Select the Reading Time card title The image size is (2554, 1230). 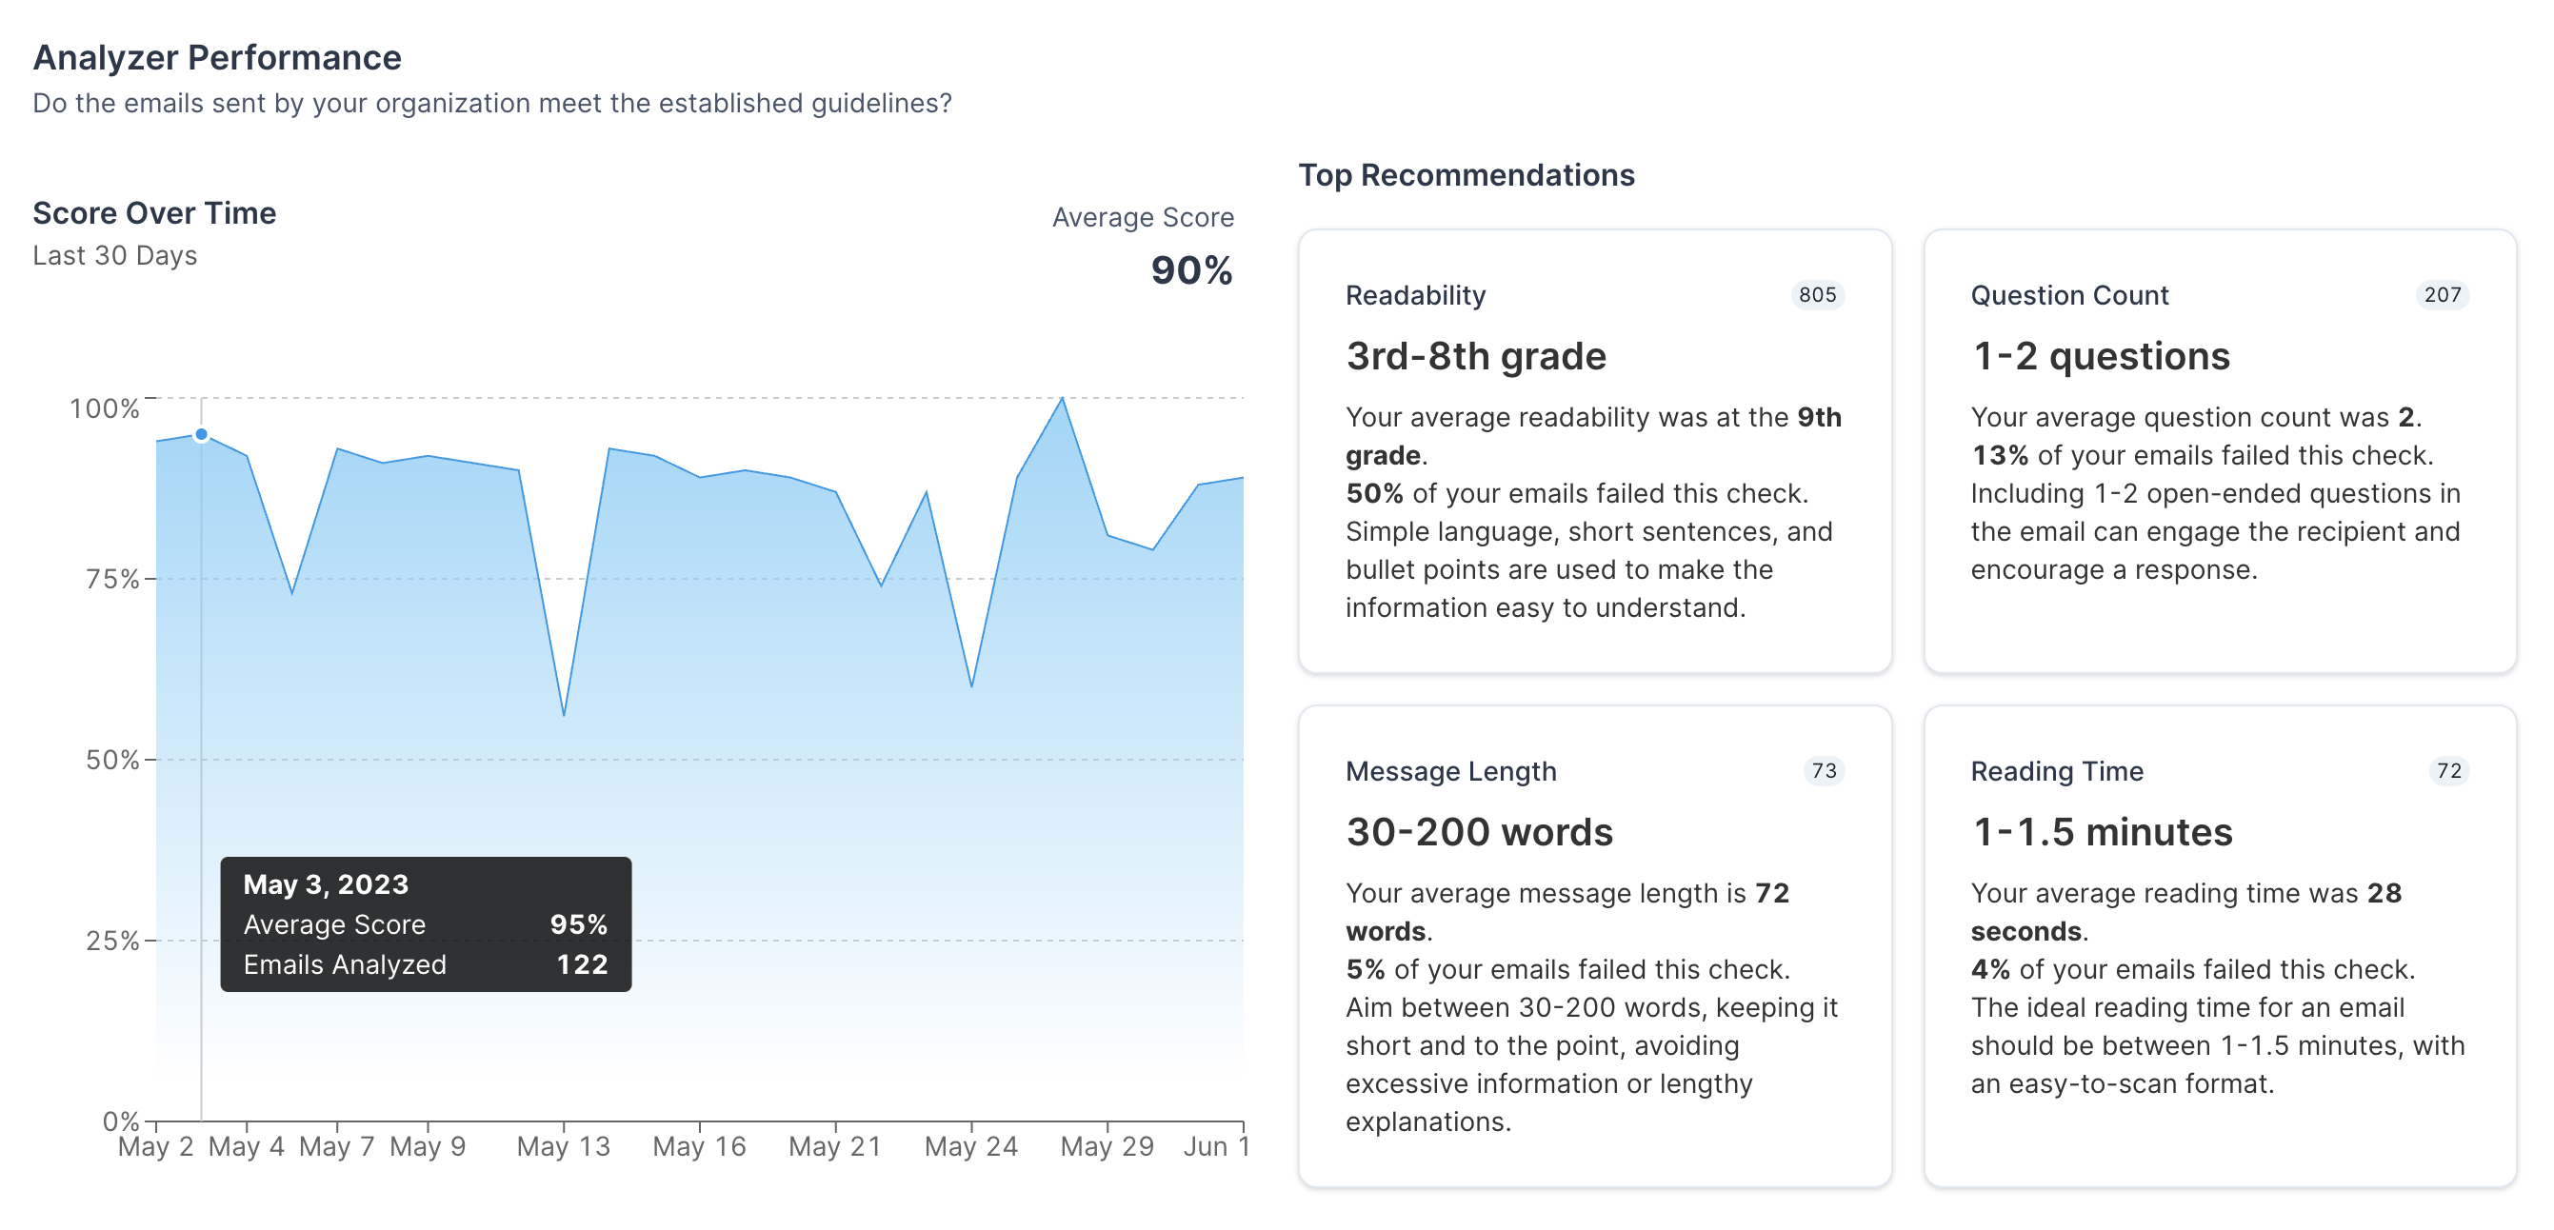coord(2056,771)
